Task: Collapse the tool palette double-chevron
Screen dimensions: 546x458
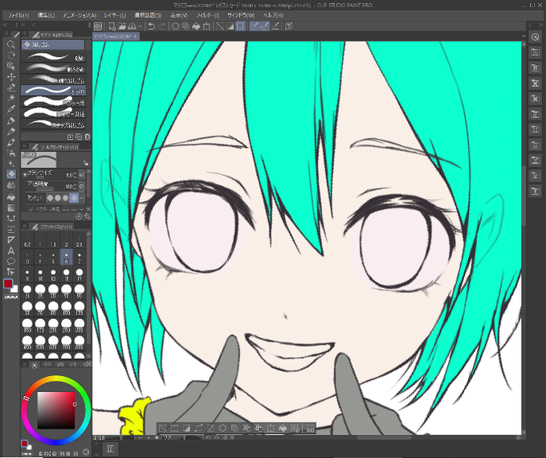Action: pyautogui.click(x=6, y=25)
